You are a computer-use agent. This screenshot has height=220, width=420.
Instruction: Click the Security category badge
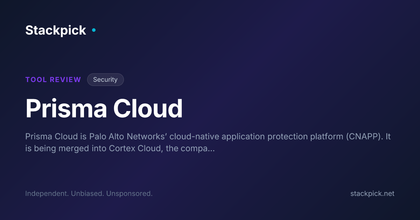[105, 80]
